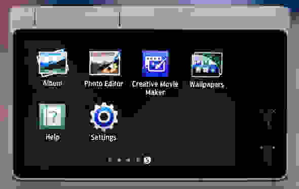Click the highlighted current page indicator
Viewport: 299px width, 189px height.
[x=147, y=160]
